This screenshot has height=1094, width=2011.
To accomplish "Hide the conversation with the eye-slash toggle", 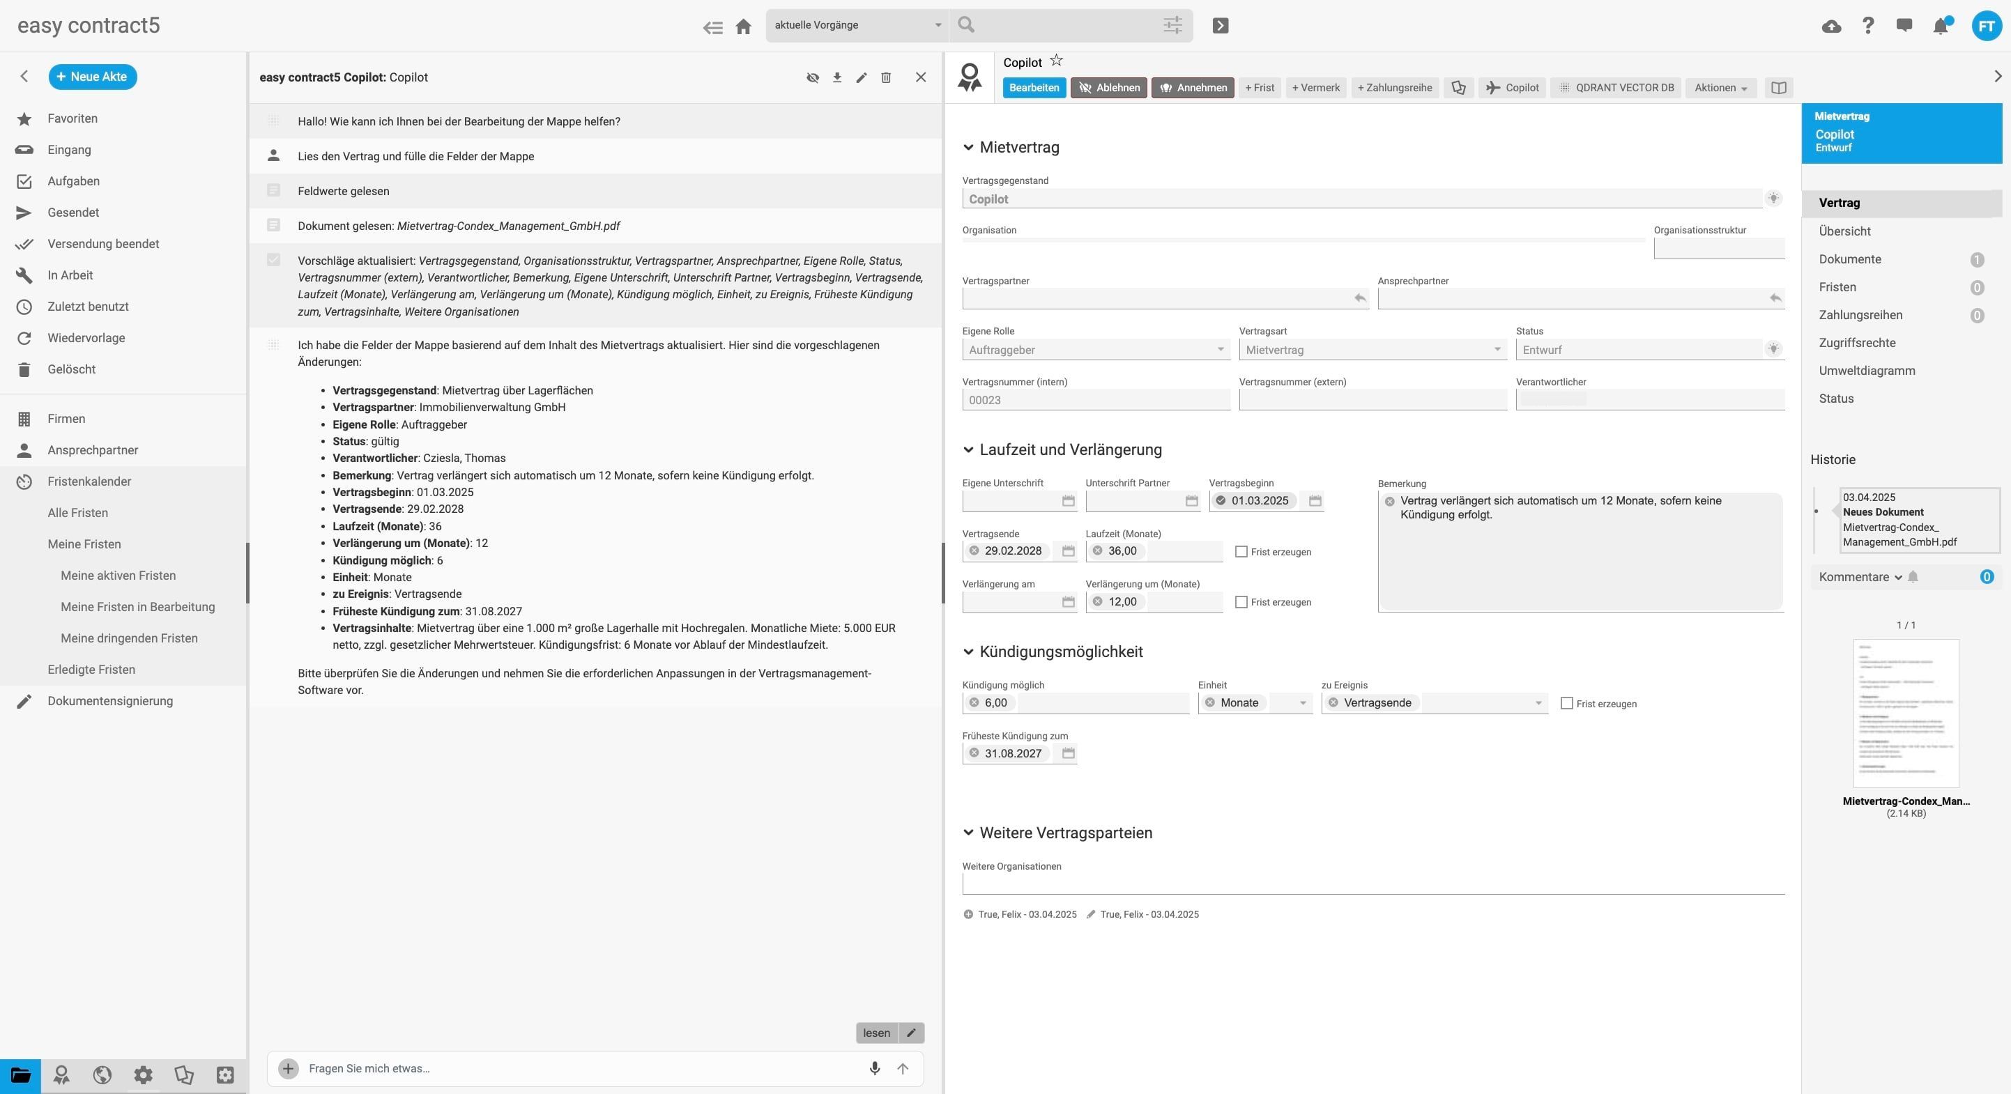I will pos(812,77).
